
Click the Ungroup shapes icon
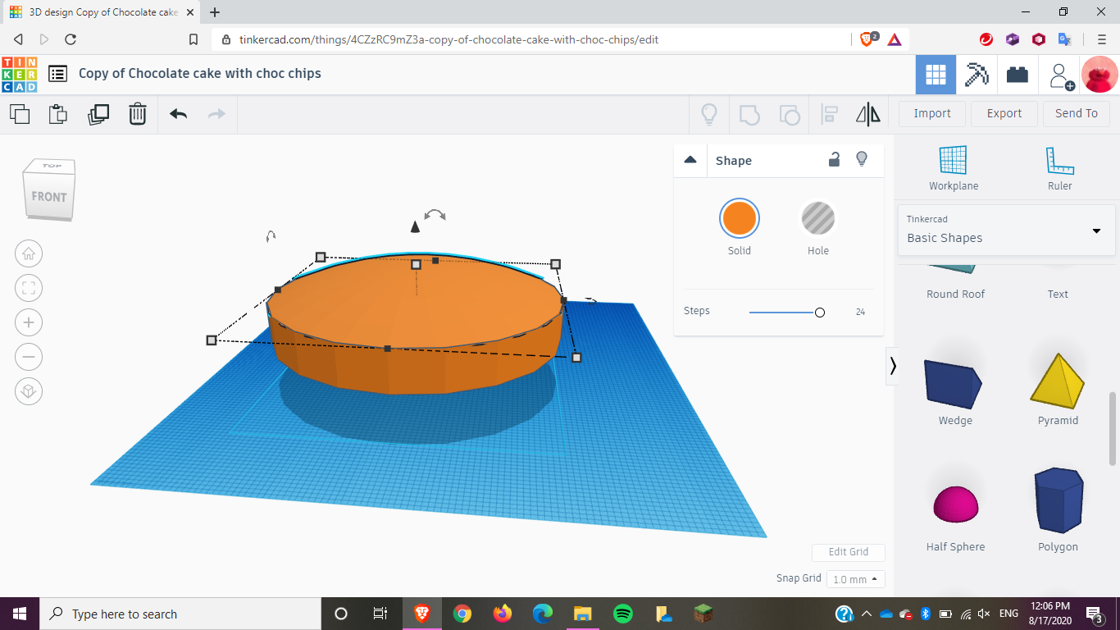coord(790,114)
